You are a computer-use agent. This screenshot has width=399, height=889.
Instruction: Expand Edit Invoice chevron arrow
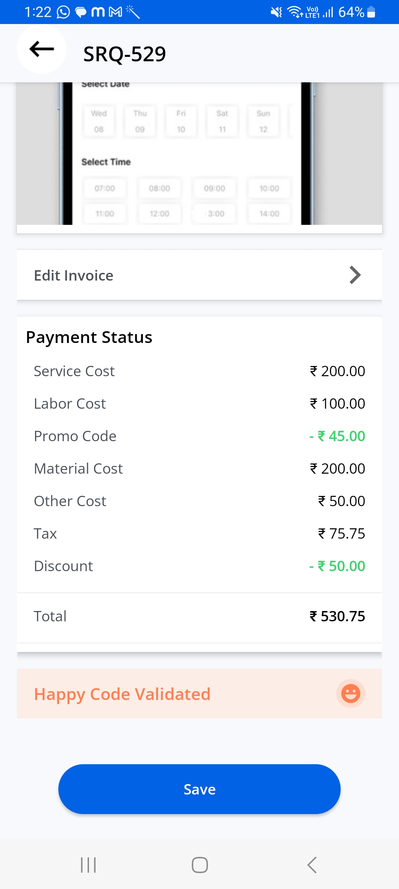pos(355,275)
